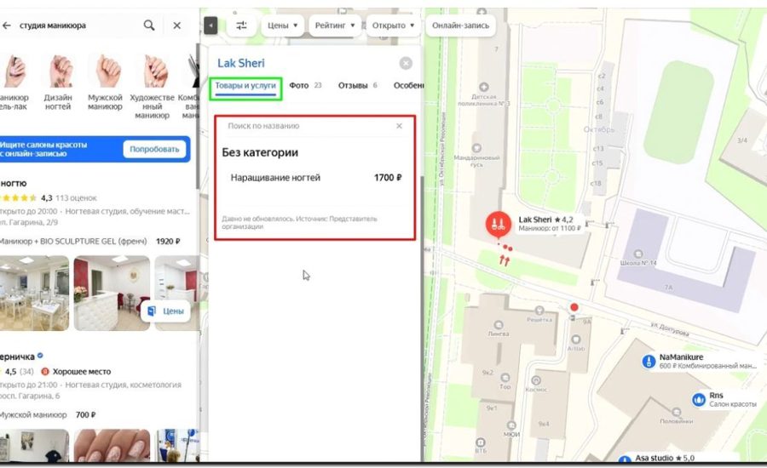Click the Rns beauty salon marker

(699, 398)
